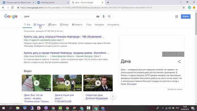Open Windows search from the taskbar
The image size is (197, 111).
coord(10,108)
